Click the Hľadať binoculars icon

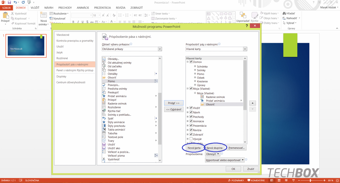284,13
